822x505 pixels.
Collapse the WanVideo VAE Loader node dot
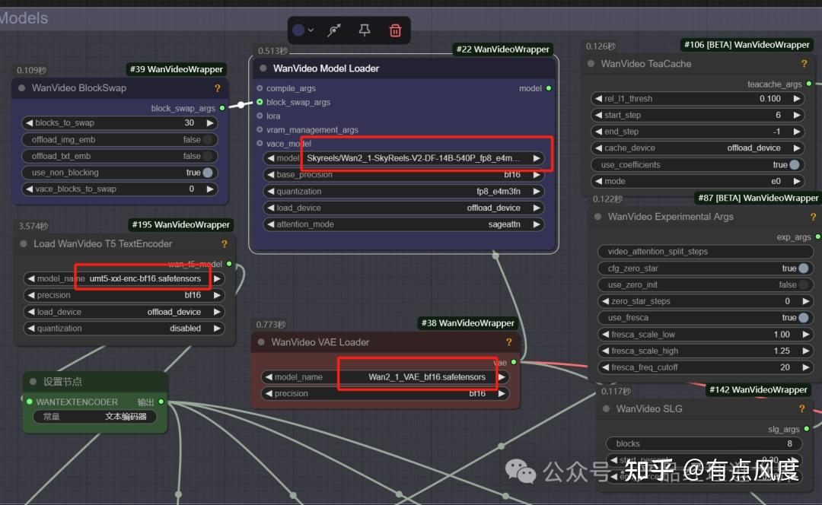[261, 342]
